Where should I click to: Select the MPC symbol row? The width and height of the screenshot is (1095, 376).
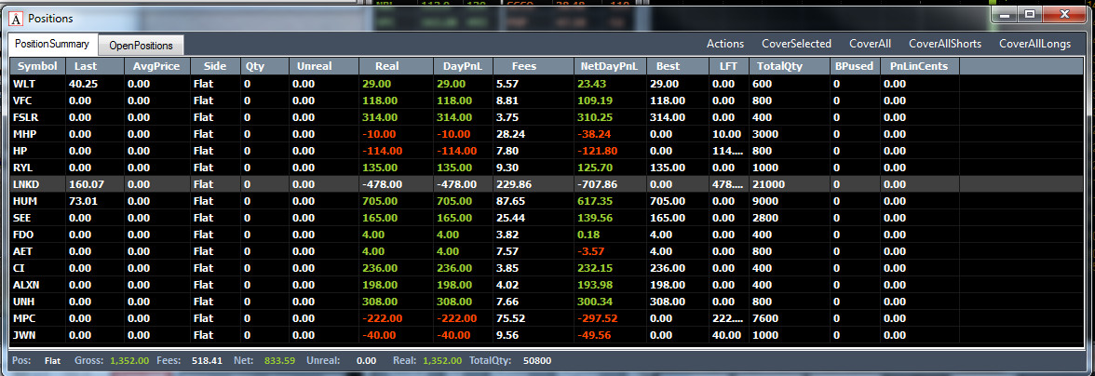pyautogui.click(x=547, y=318)
